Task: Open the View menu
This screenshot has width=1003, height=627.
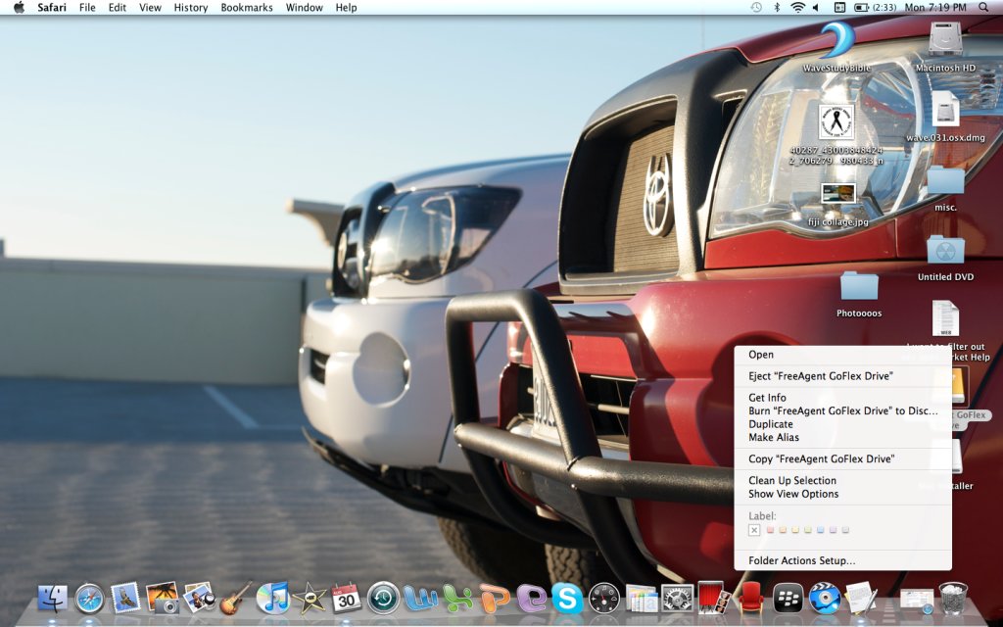Action: (x=150, y=7)
